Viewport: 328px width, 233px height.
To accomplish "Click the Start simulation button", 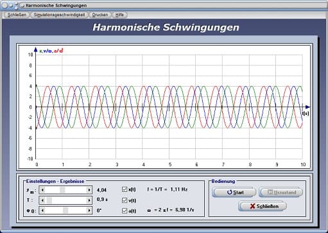I will point(234,192).
